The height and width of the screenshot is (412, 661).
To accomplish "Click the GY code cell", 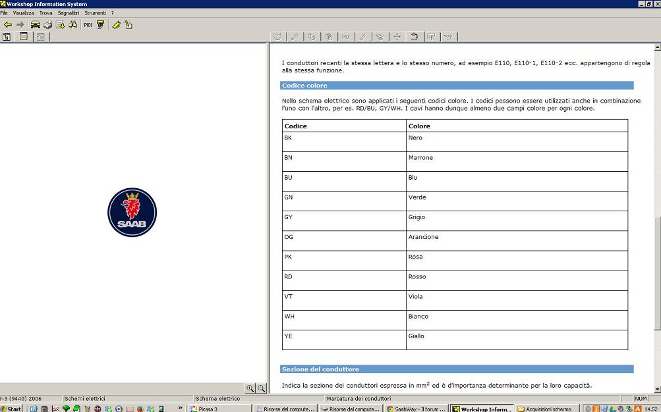I will point(344,221).
